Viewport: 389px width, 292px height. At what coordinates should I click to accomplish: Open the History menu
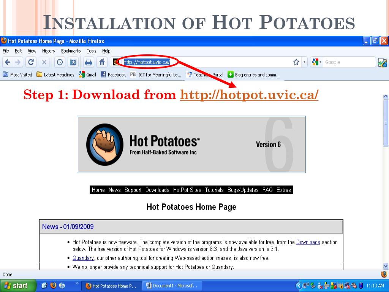(48, 51)
